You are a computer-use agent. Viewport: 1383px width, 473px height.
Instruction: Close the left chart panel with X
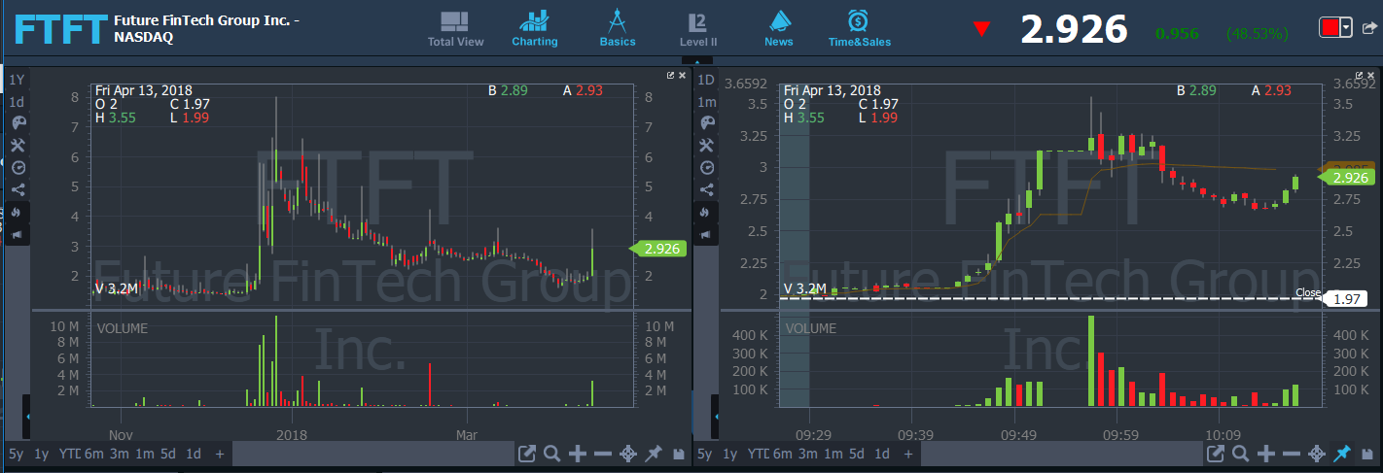pyautogui.click(x=682, y=75)
